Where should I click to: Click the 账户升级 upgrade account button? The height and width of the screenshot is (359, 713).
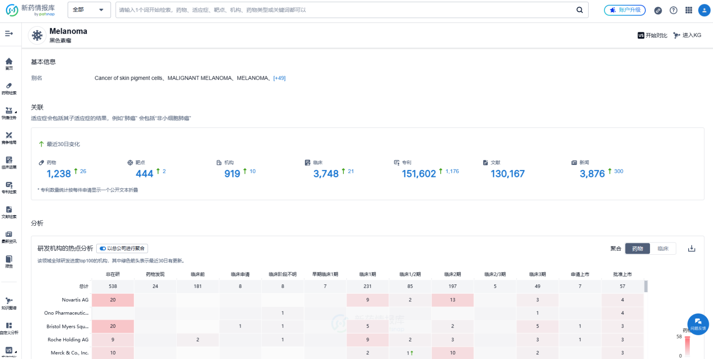tap(625, 10)
